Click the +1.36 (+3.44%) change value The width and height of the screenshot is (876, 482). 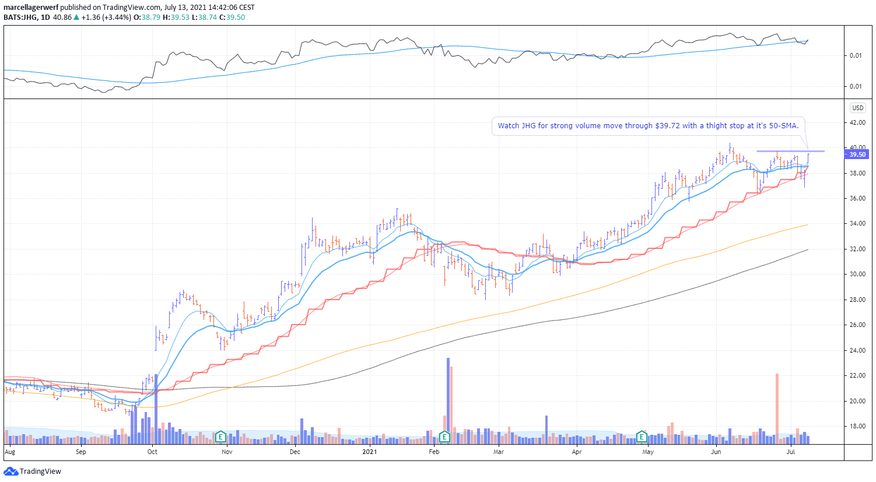(106, 17)
